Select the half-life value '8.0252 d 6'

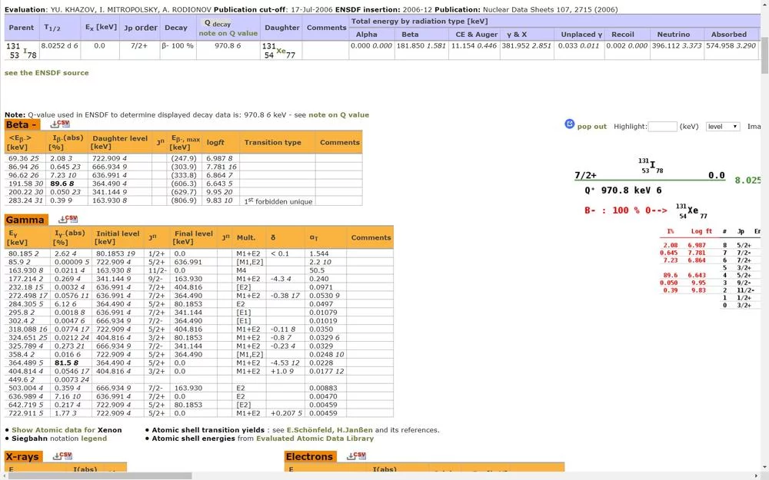pyautogui.click(x=59, y=45)
